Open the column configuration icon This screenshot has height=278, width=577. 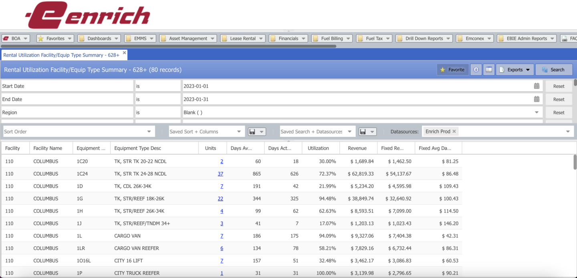488,69
